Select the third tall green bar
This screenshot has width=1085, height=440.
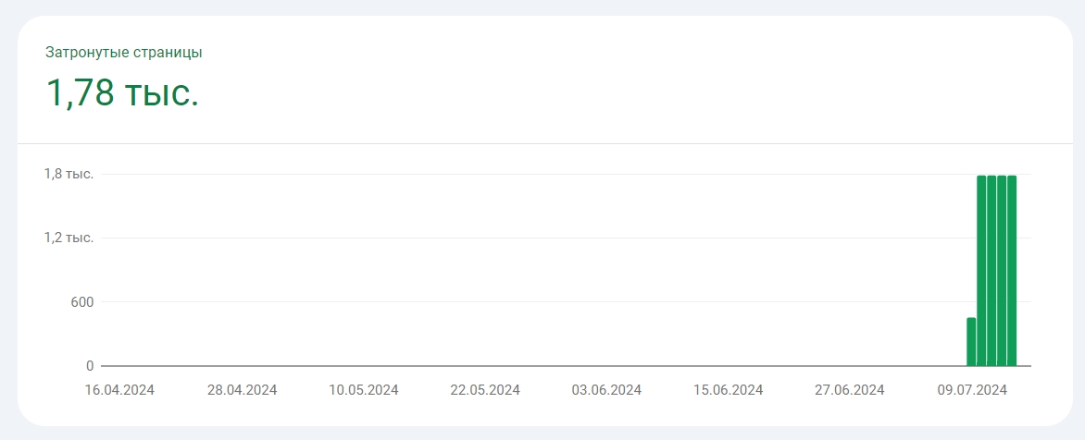pos(1002,271)
